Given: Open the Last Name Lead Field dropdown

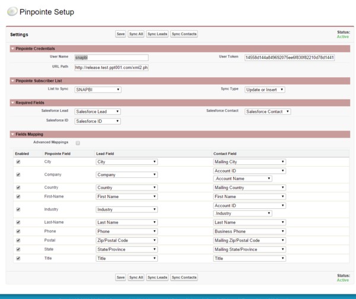Looking at the screenshot, I should pyautogui.click(x=127, y=222).
